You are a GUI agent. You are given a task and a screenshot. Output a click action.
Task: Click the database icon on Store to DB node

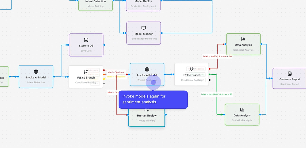pyautogui.click(x=86, y=40)
